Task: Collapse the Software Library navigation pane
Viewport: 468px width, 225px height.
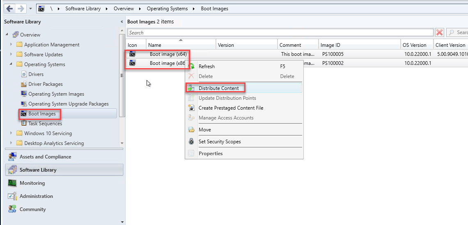Action: click(x=122, y=22)
